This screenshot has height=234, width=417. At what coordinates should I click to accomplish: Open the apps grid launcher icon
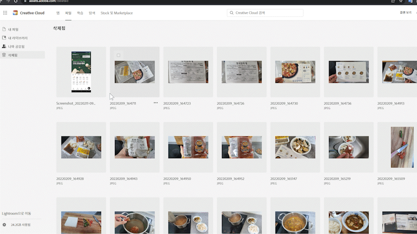pos(5,13)
